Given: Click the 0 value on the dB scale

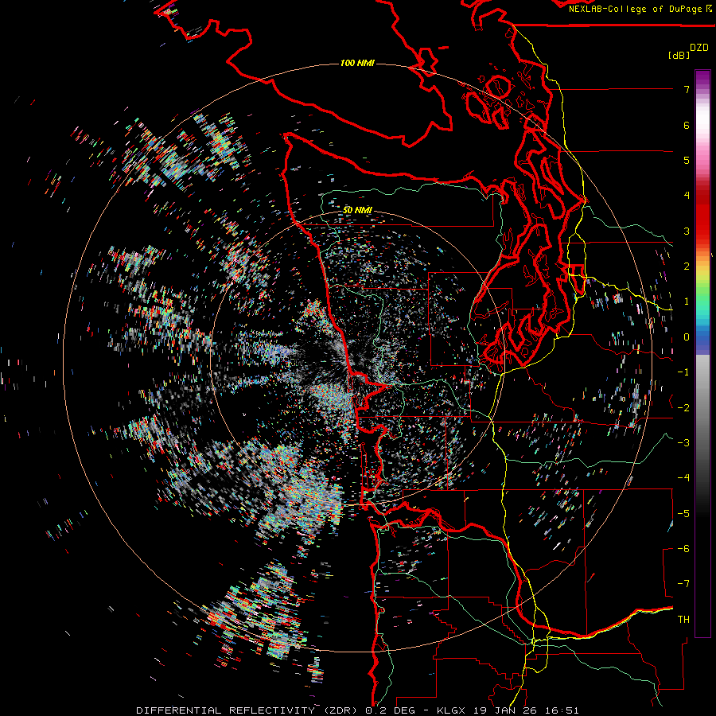Looking at the screenshot, I should [687, 337].
